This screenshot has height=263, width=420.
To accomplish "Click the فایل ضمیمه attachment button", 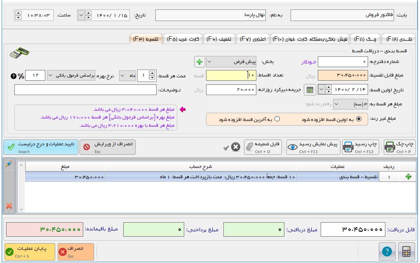I will point(263,147).
